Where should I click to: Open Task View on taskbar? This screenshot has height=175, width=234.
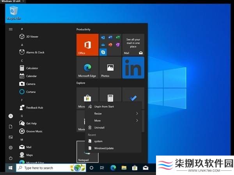coord(102,168)
